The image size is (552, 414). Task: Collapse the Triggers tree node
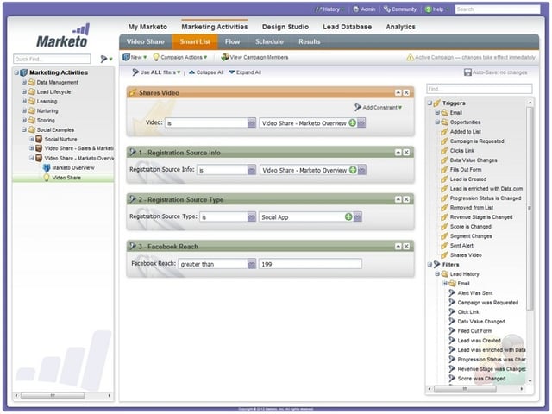pyautogui.click(x=430, y=103)
